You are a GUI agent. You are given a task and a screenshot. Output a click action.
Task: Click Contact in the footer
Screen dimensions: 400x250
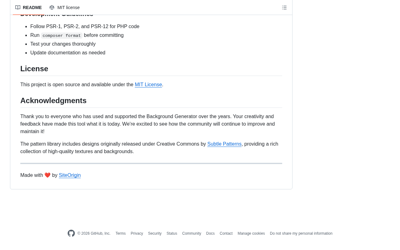pos(226,233)
